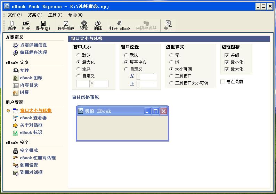
Task: Open the 内容目录 link
Action: click(x=29, y=85)
